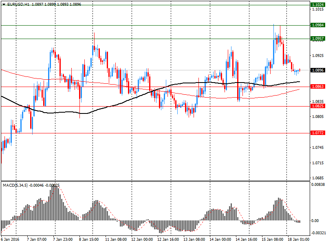Click the 12 Jan 16:00 time label

click(168, 240)
